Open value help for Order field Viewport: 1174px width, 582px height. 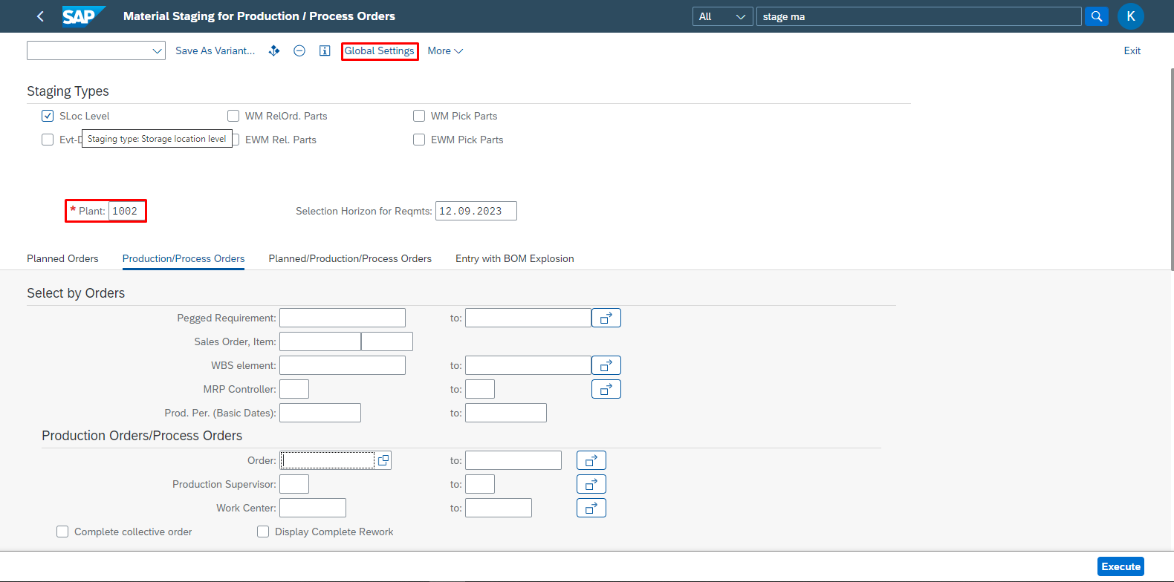tap(383, 460)
